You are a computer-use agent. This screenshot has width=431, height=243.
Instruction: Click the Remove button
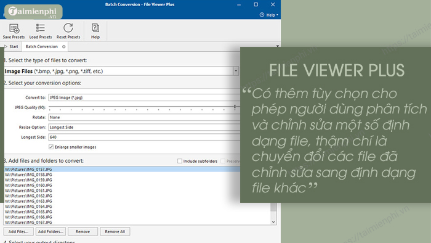click(83, 231)
